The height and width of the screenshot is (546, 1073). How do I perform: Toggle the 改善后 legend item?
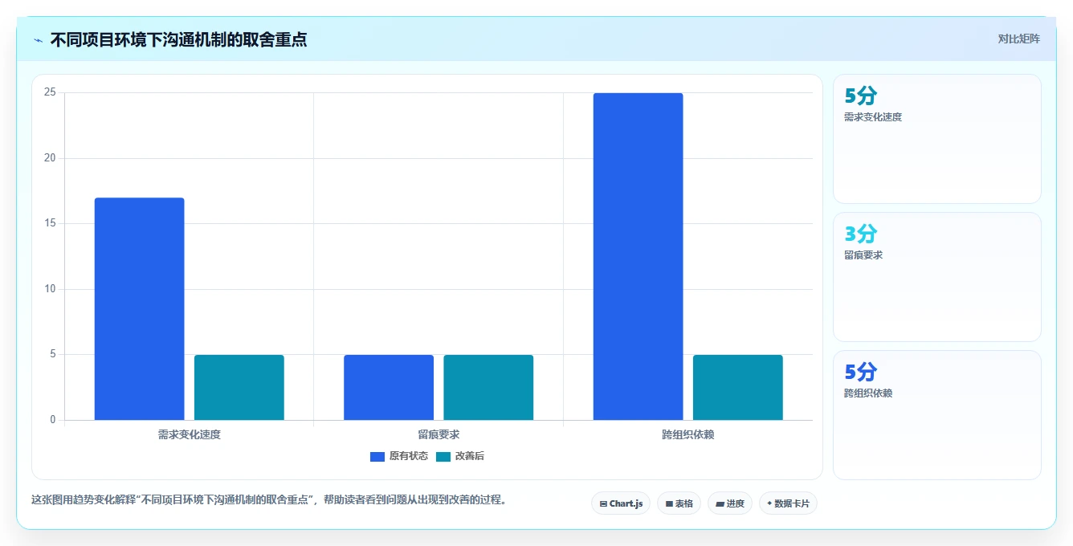tap(460, 456)
